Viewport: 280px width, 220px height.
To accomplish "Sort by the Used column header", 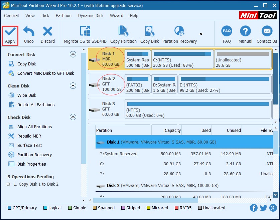I will tap(196, 131).
